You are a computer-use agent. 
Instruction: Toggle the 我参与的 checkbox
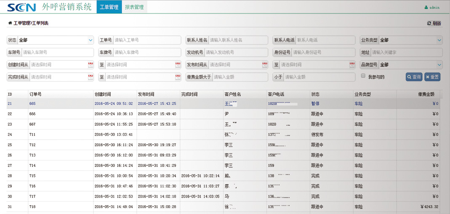pyautogui.click(x=363, y=76)
